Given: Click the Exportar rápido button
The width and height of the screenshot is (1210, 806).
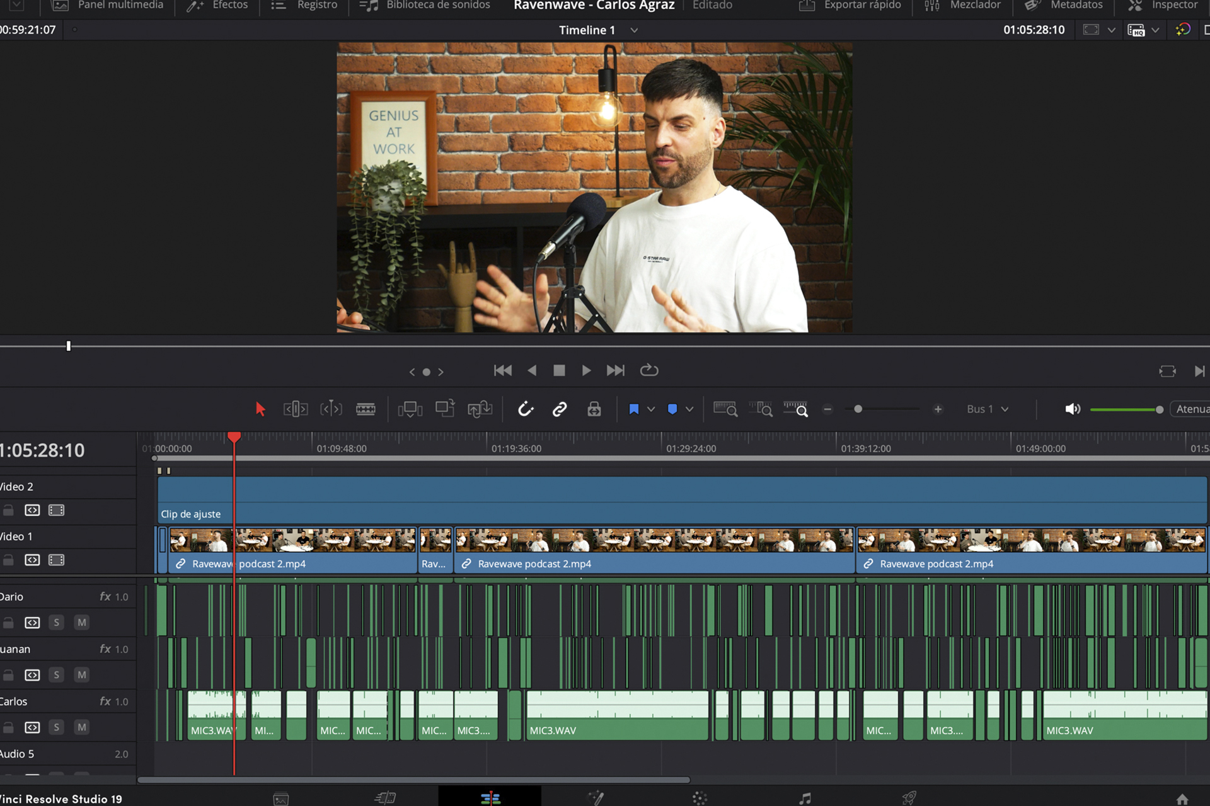Looking at the screenshot, I should point(850,6).
